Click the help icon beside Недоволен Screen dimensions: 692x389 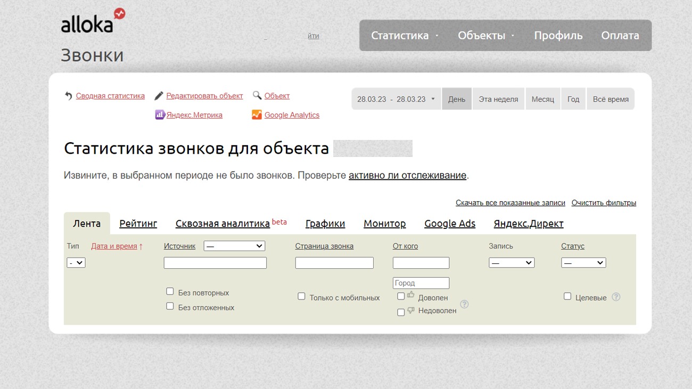click(x=464, y=304)
